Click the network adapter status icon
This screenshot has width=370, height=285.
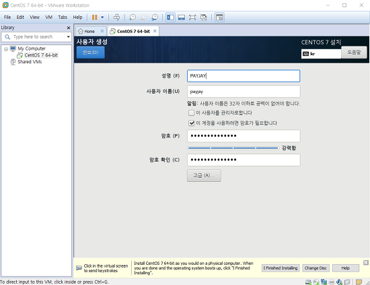pos(324,282)
